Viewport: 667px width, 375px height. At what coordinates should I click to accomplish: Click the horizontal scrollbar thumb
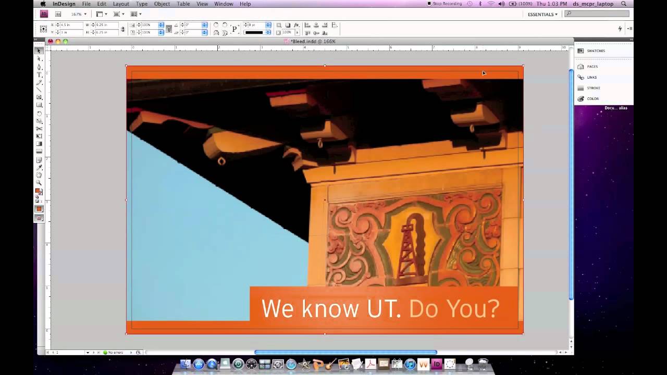(345, 353)
